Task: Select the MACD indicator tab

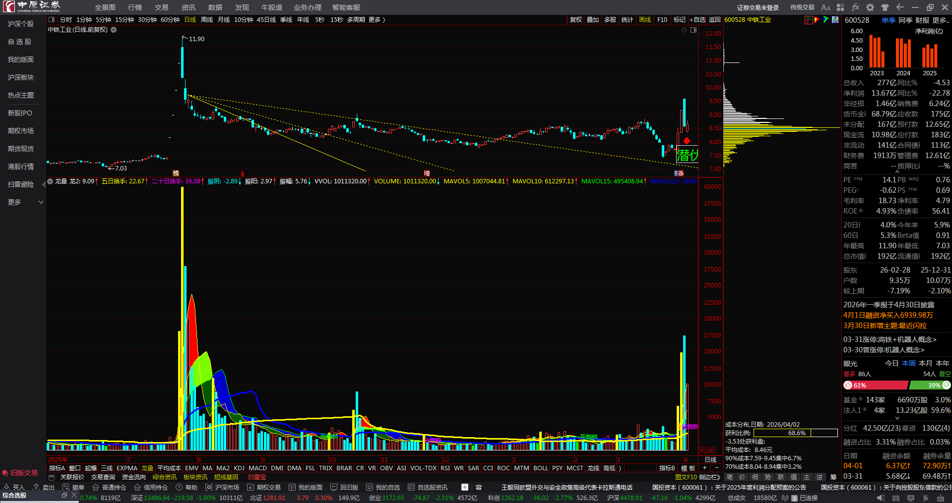Action: (x=257, y=468)
